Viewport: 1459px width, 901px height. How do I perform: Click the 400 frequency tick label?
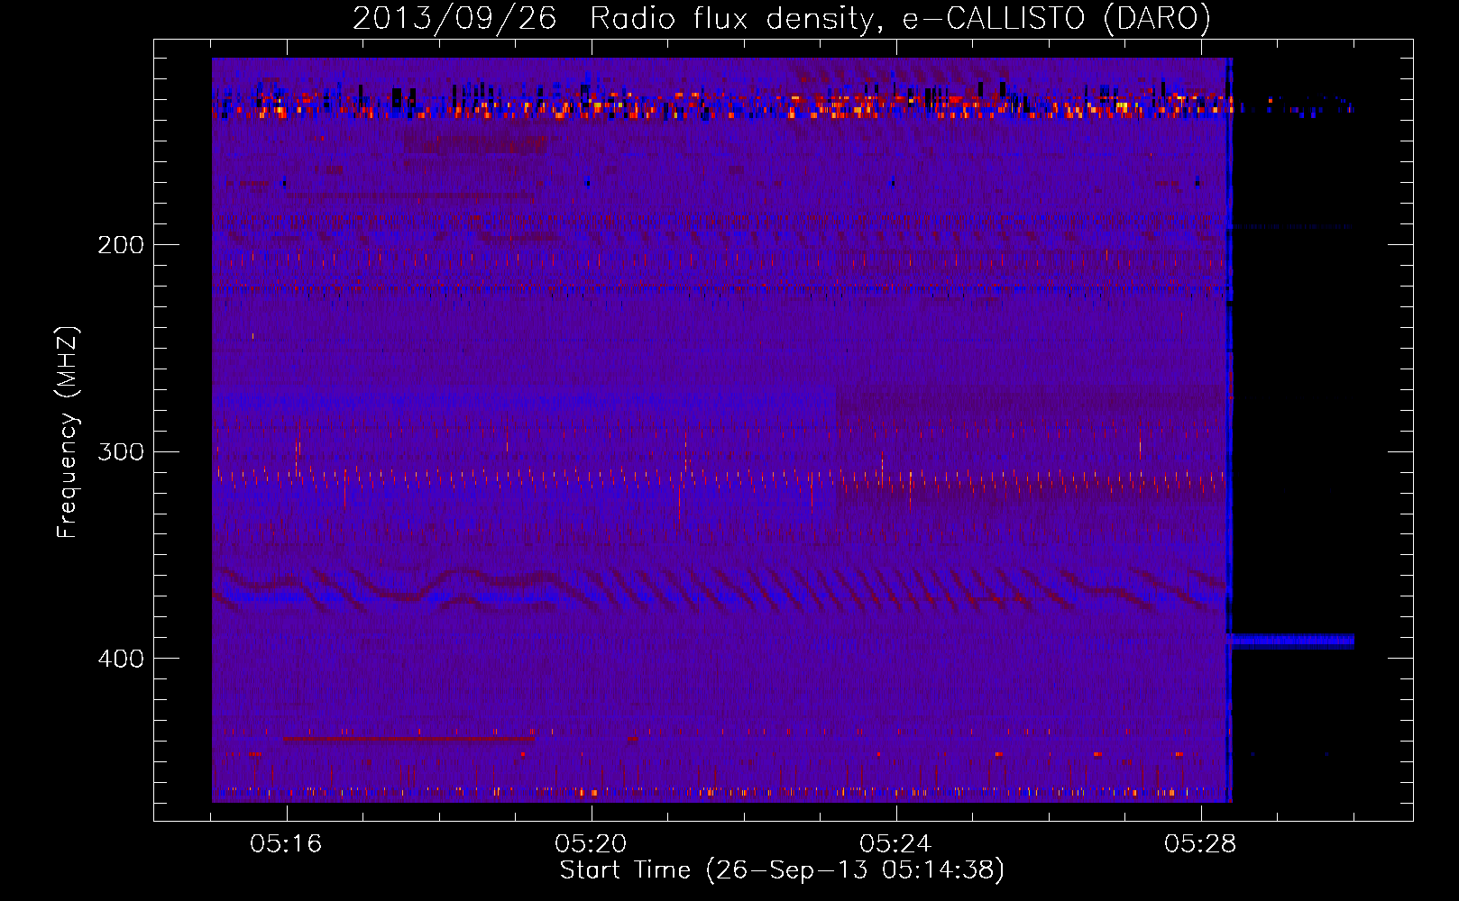[121, 659]
